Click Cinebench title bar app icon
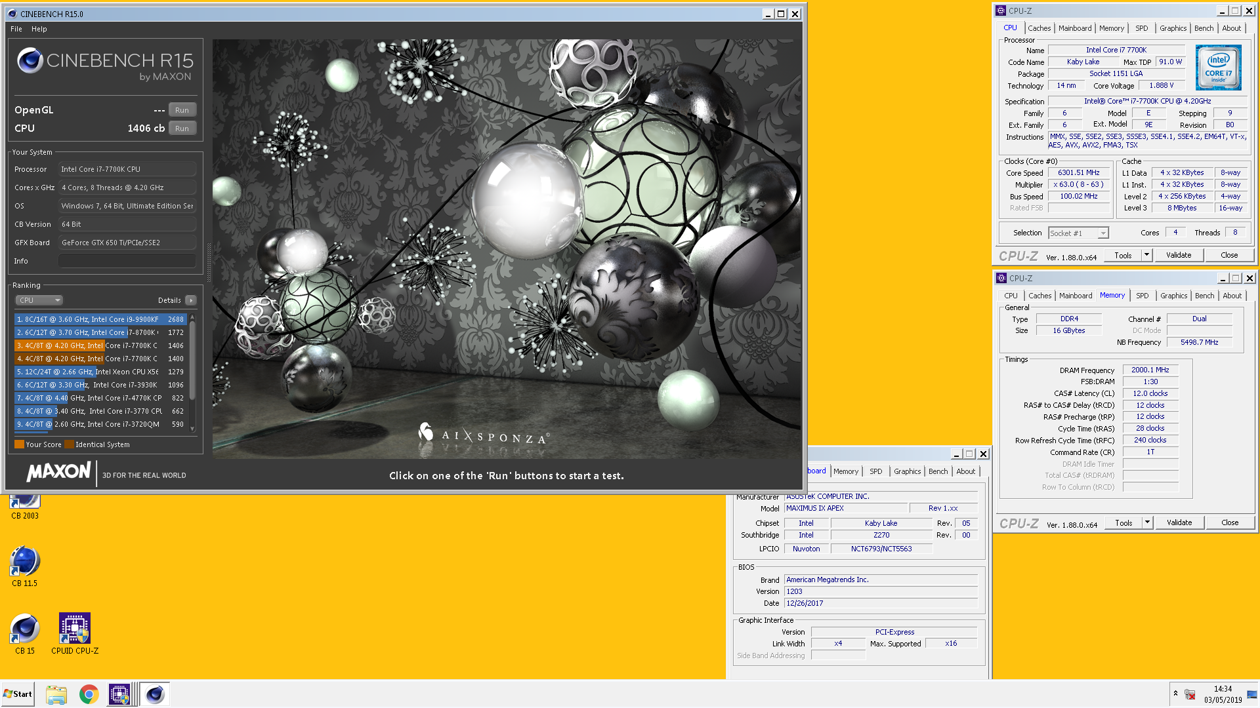The height and width of the screenshot is (708, 1260). (12, 14)
